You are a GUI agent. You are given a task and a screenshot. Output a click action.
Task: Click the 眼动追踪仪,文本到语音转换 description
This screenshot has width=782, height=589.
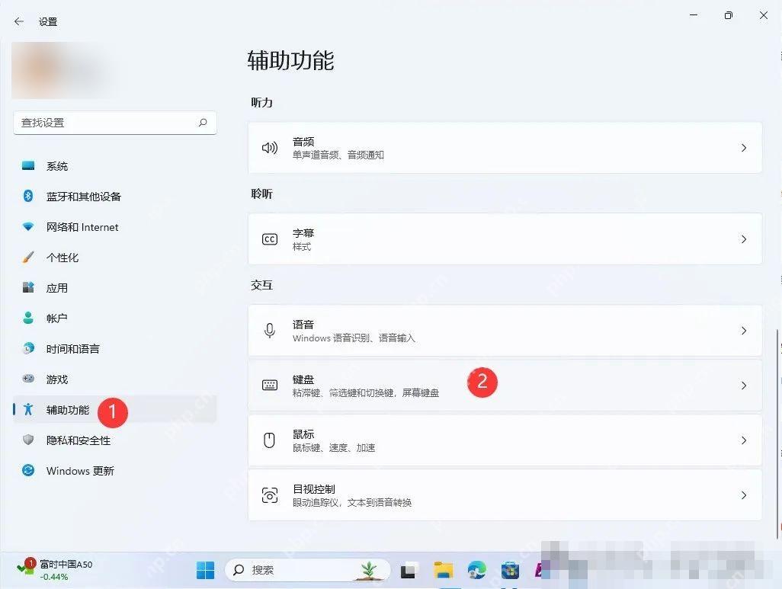(352, 503)
